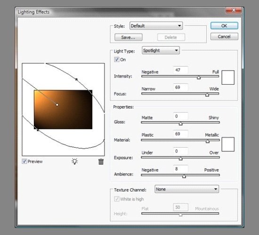Click the Gloss value input field
Viewport: 259px width, 235px height.
point(180,116)
